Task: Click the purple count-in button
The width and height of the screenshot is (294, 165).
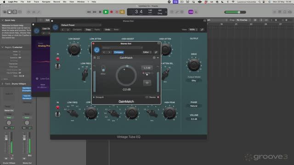Action: click(x=191, y=12)
